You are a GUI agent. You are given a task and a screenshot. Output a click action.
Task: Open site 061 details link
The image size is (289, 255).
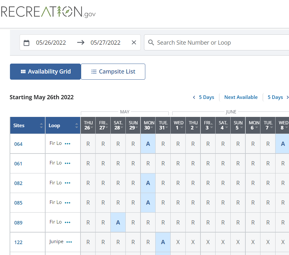(18, 164)
